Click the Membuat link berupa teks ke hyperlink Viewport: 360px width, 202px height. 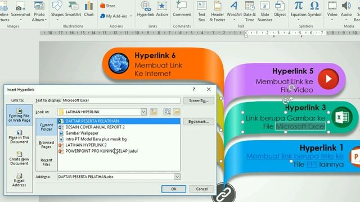295,156
